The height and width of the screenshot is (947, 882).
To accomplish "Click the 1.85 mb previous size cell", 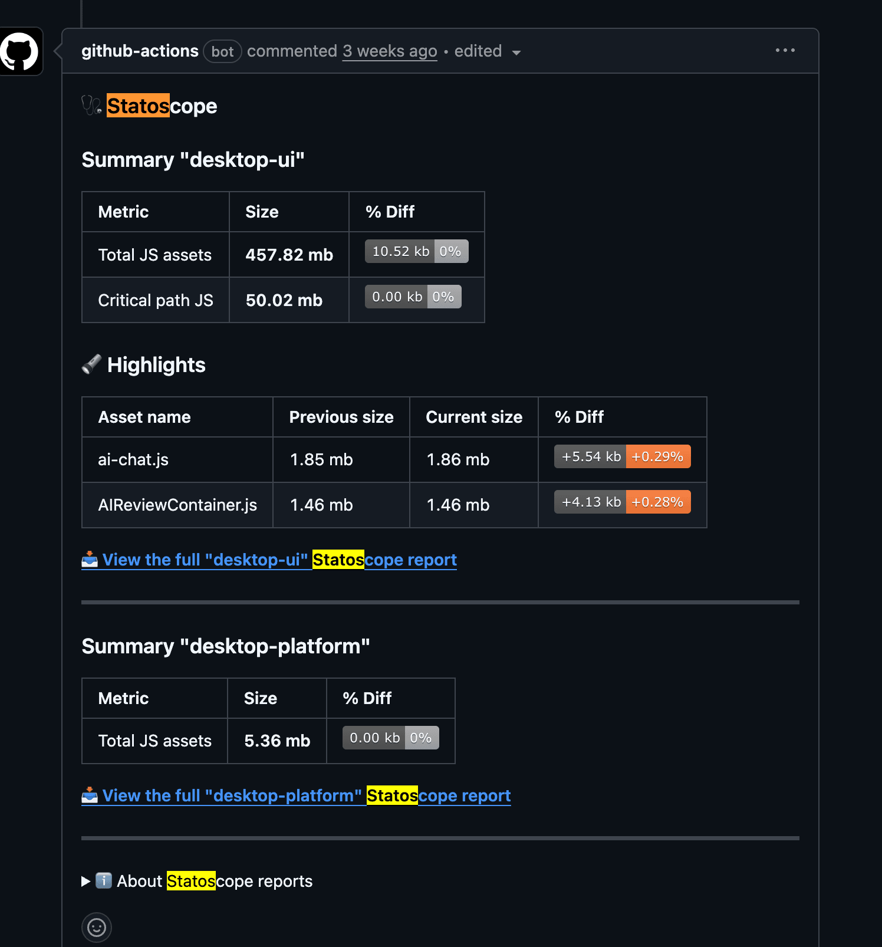I will 341,459.
